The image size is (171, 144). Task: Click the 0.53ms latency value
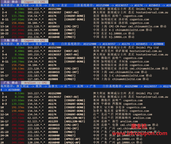[20, 93]
